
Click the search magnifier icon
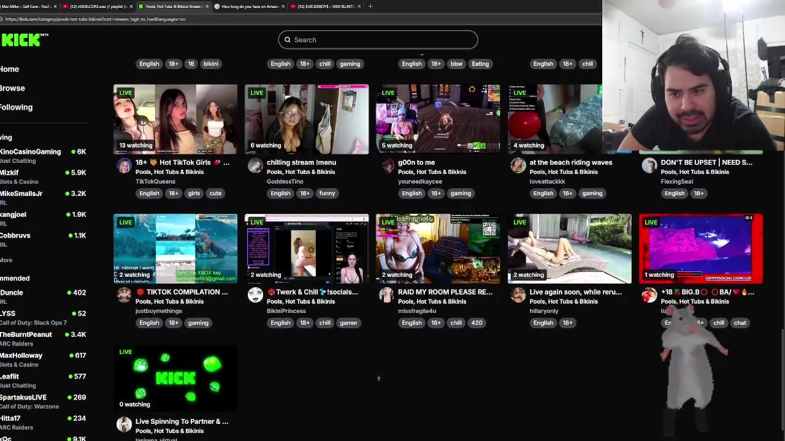click(x=287, y=40)
